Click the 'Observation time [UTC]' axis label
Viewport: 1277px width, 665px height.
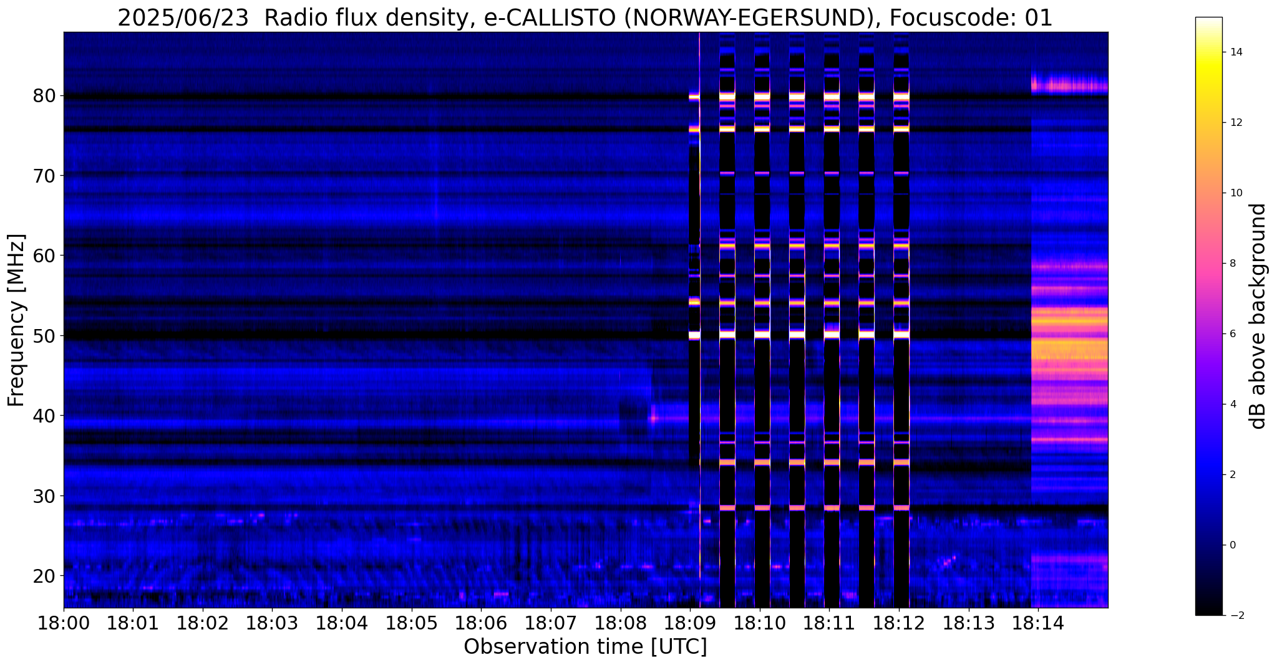coord(585,647)
